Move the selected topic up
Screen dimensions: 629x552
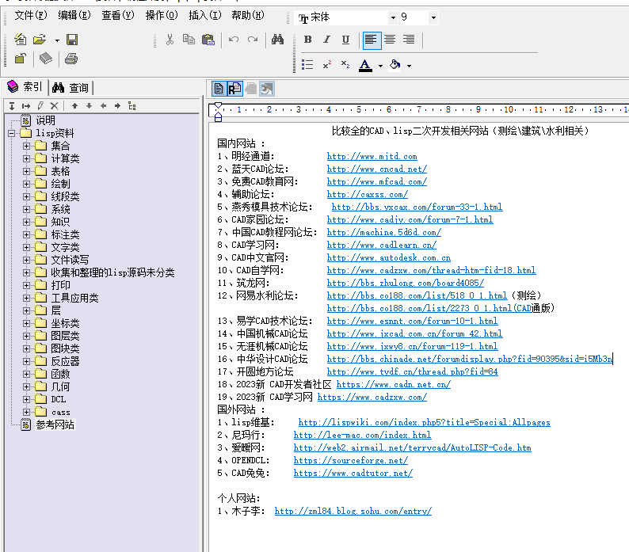coord(74,106)
